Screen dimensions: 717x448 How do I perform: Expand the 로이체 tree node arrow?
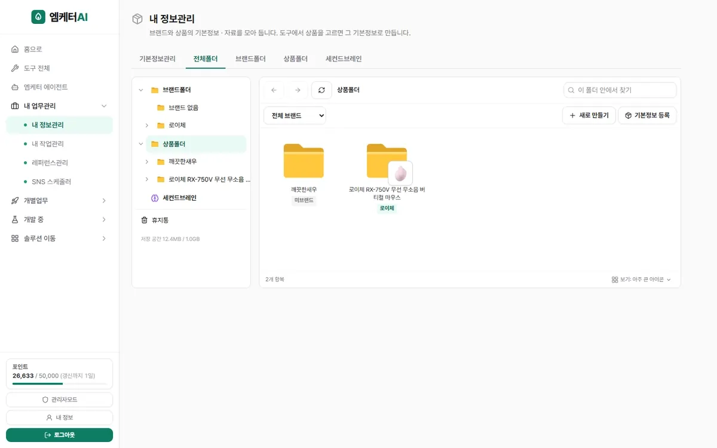[x=147, y=125]
